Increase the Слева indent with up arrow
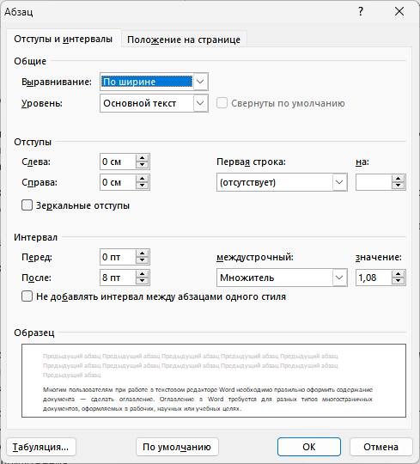This screenshot has height=464, width=420. click(143, 158)
